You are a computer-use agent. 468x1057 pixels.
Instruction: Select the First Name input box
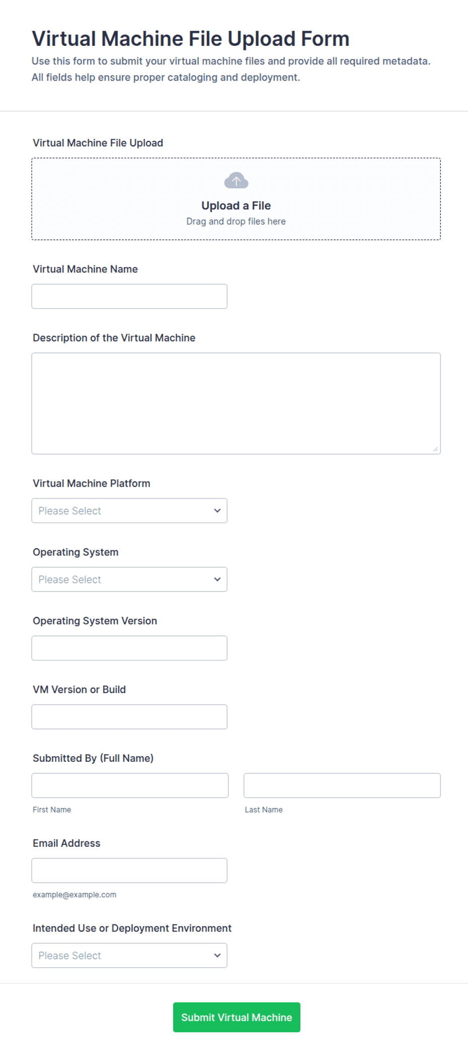coord(130,785)
